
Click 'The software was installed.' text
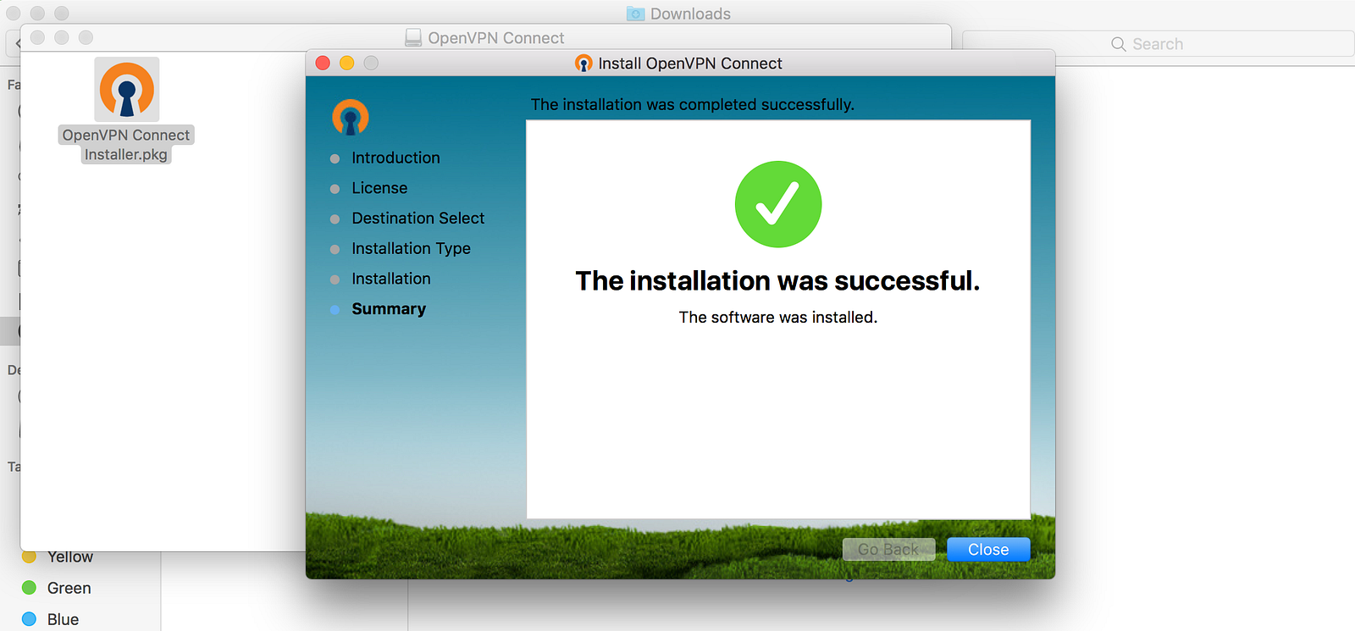pyautogui.click(x=778, y=318)
